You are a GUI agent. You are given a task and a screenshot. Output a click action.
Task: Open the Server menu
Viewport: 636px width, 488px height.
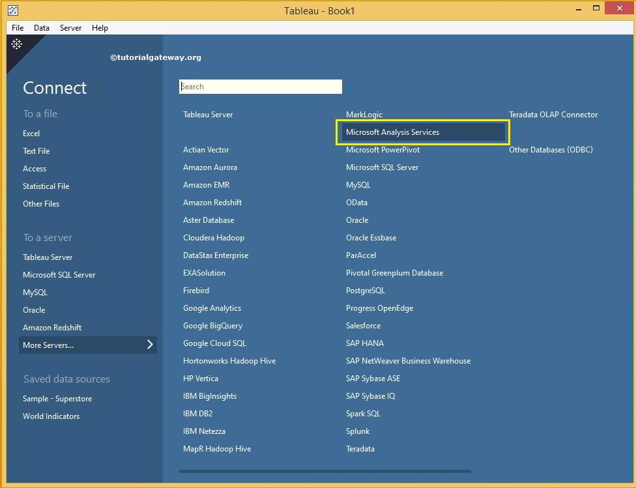point(70,27)
